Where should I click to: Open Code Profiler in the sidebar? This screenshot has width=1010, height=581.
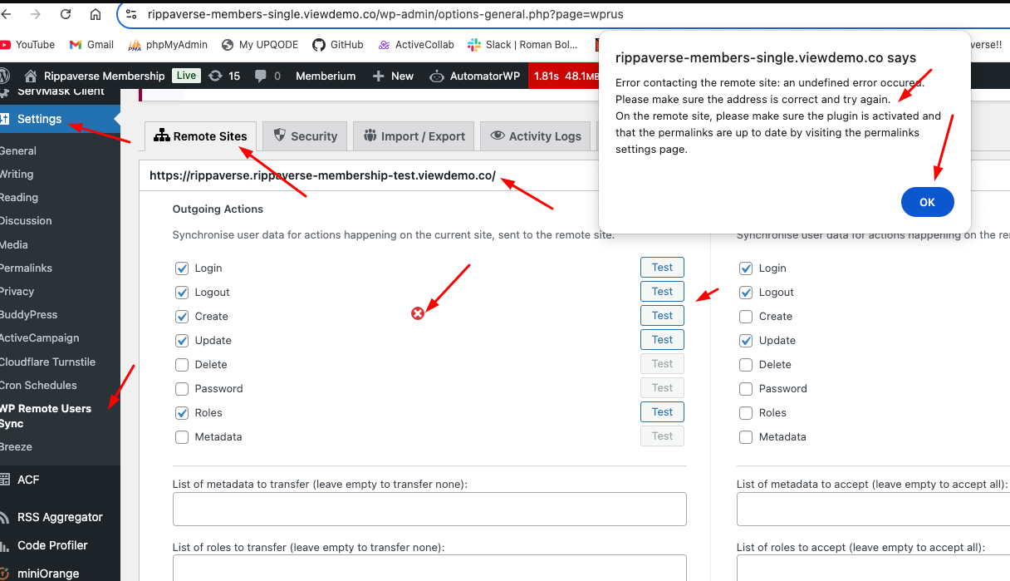click(x=52, y=545)
